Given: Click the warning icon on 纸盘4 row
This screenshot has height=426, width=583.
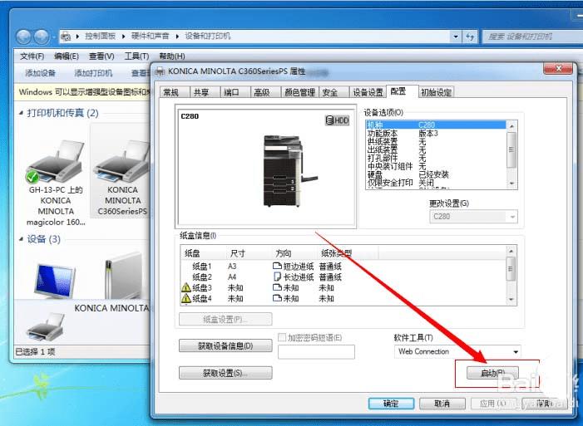Looking at the screenshot, I should click(186, 298).
